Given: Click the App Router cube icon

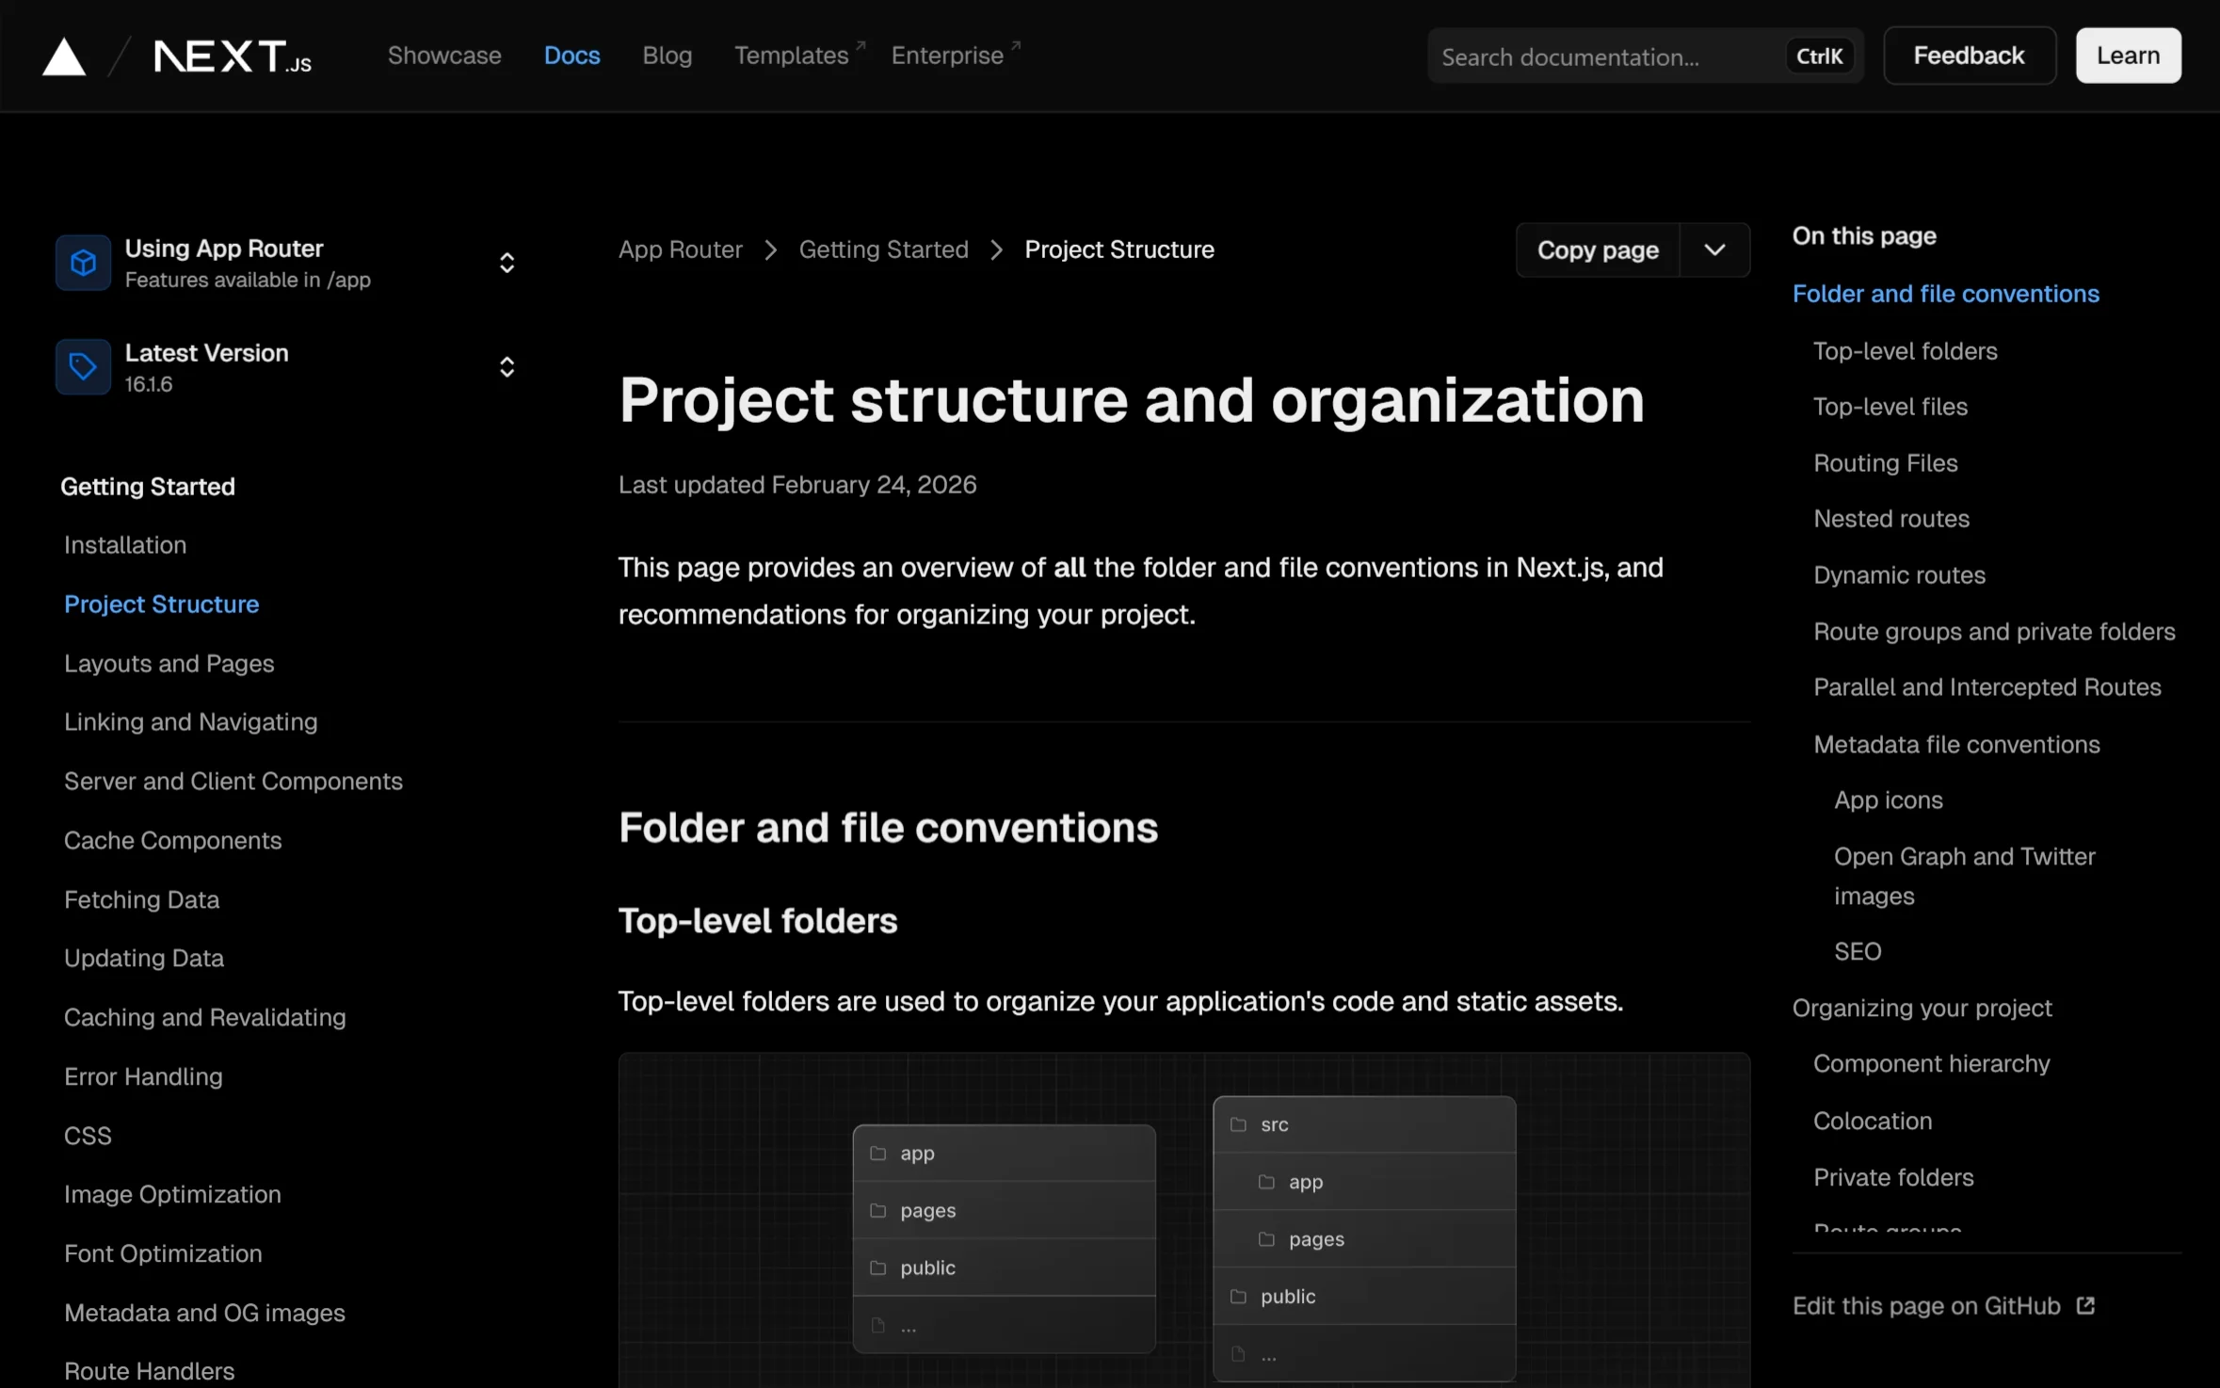Looking at the screenshot, I should [83, 263].
